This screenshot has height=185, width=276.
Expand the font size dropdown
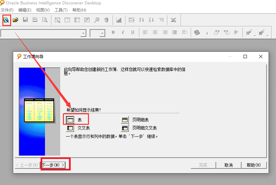(102, 33)
